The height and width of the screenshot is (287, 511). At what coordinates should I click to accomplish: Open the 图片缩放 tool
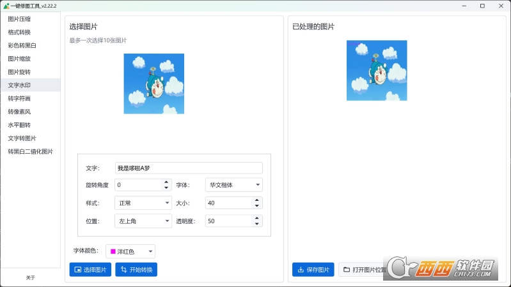click(30, 59)
